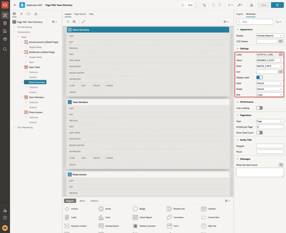Screen dimensions: 286x233
Task: Open the State BADGE_STATE dropdown
Action: coord(270,66)
